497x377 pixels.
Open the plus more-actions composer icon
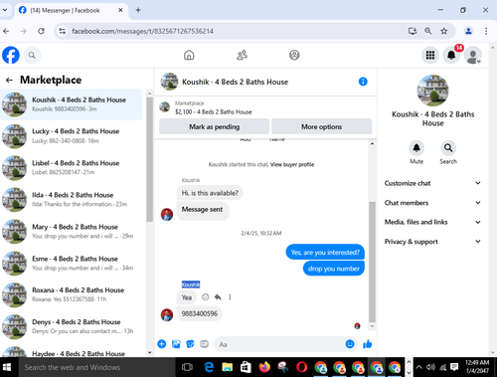tap(162, 344)
